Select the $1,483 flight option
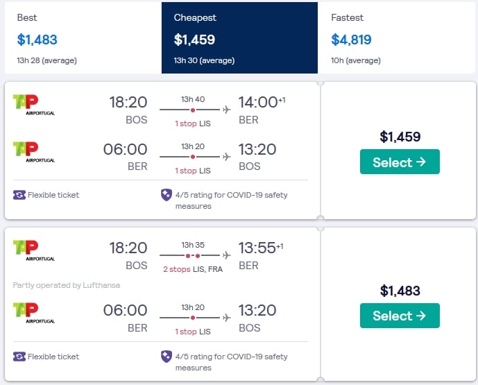The width and height of the screenshot is (478, 385). coord(400,316)
